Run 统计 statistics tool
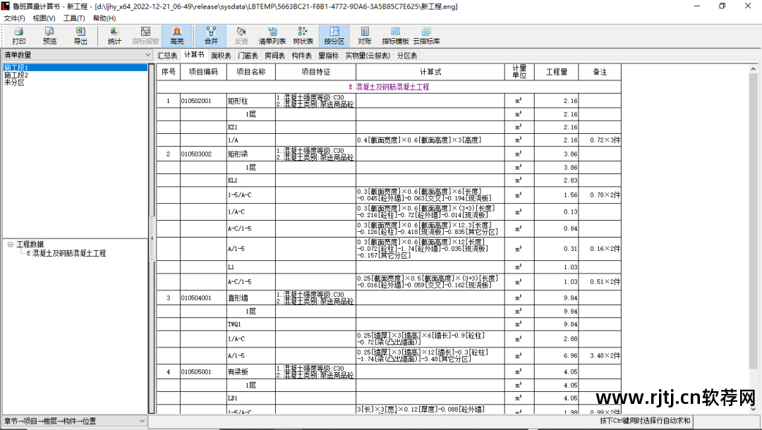Screen dimensions: 762x430 click(114, 35)
